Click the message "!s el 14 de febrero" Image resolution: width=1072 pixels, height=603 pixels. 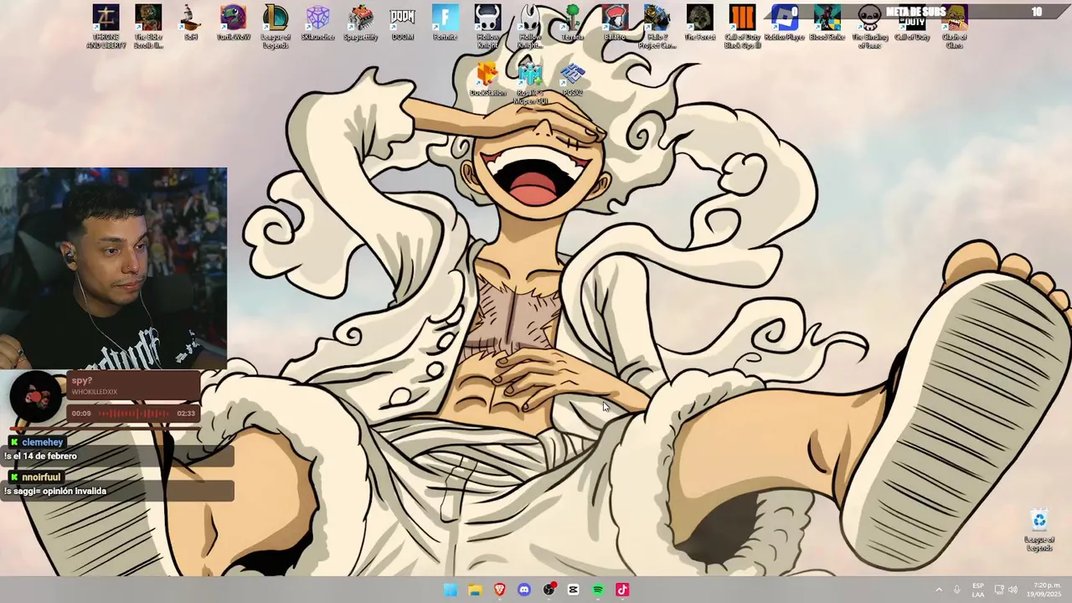(40, 456)
